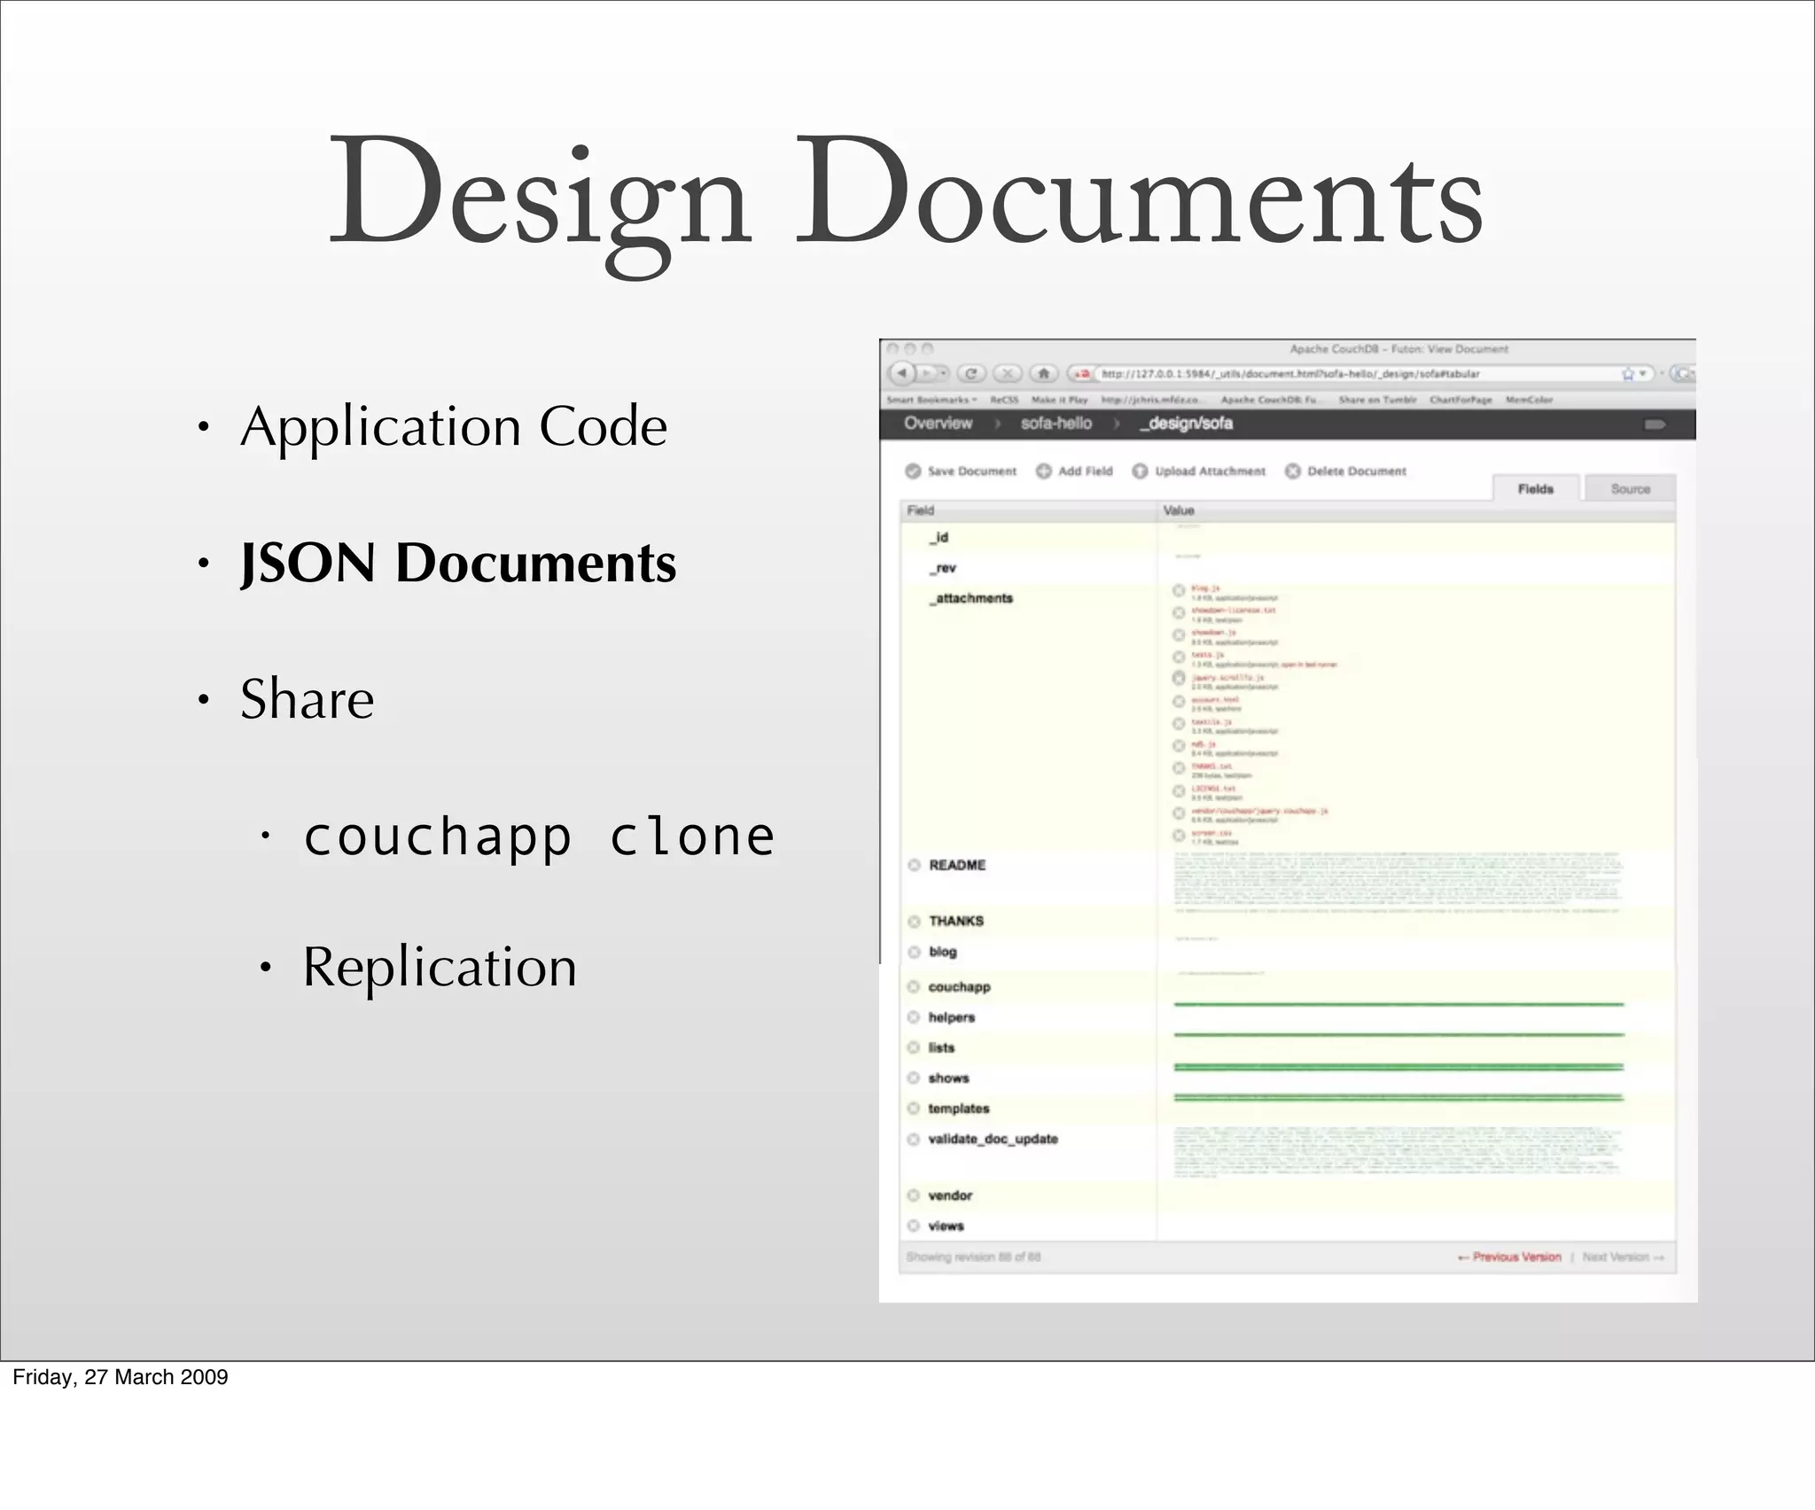
Task: Remove the blog field via its icon
Action: [914, 952]
